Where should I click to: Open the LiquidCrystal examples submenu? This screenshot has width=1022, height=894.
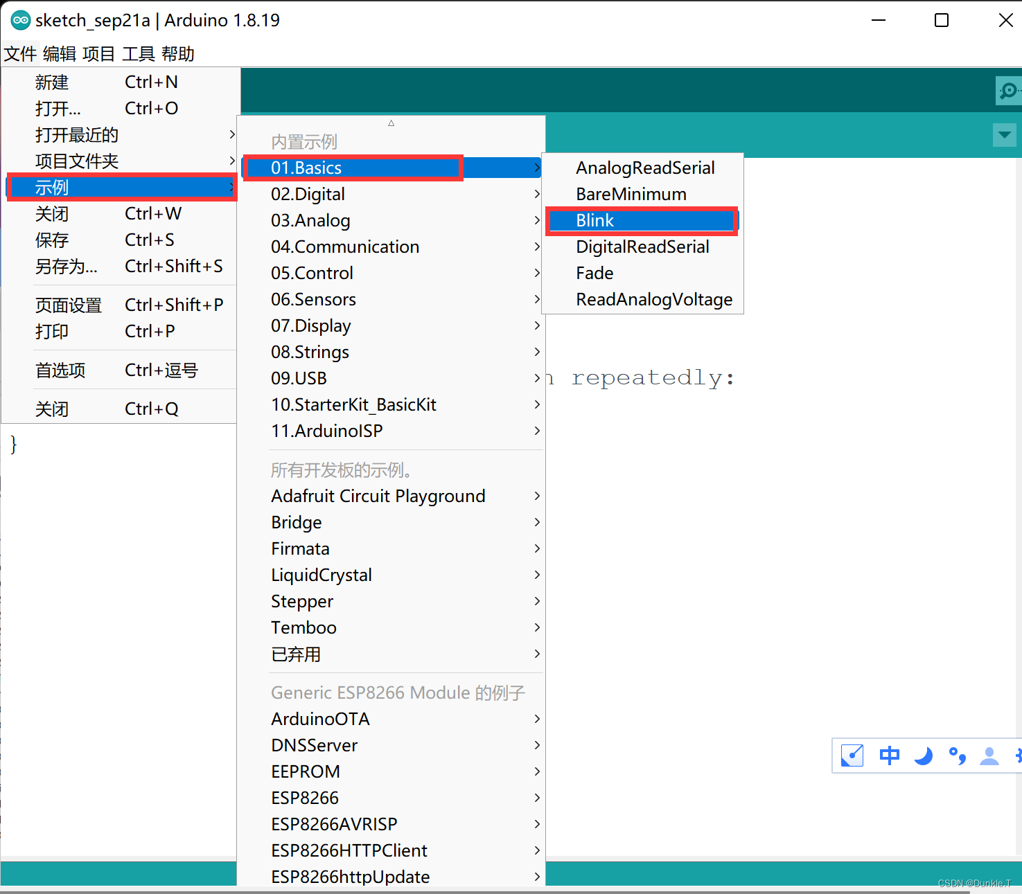pos(391,575)
